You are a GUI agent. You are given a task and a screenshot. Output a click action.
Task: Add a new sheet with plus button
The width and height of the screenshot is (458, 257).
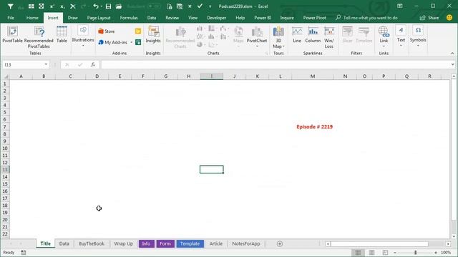[x=280, y=243]
